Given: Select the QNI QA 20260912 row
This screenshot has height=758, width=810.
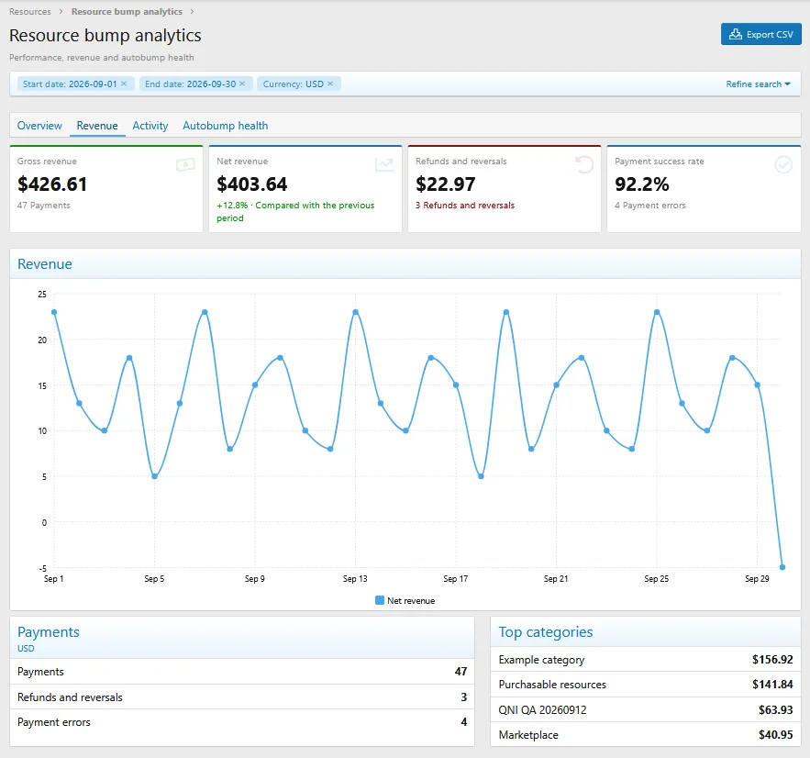Looking at the screenshot, I should [646, 709].
